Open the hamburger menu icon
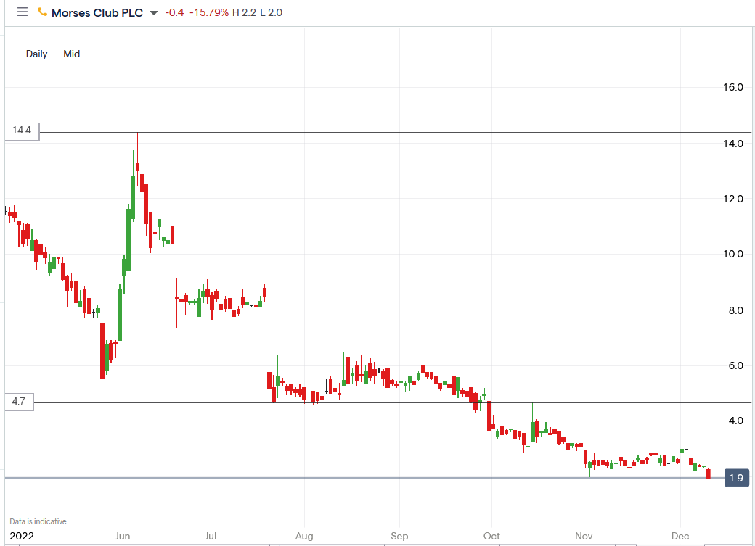Screen dimensions: 755x546 [23, 12]
